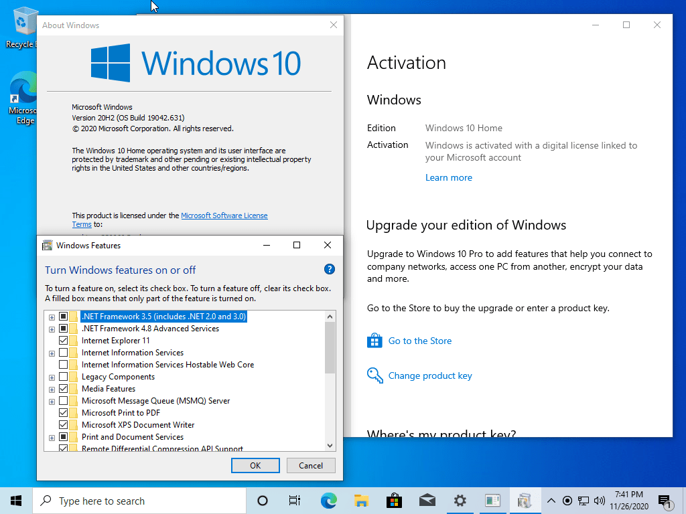The width and height of the screenshot is (686, 514).
Task: Toggle Print and Document Services checkbox
Action: pos(64,436)
